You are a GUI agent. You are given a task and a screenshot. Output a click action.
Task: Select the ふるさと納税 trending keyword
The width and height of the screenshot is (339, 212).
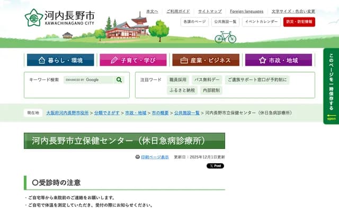[181, 90]
